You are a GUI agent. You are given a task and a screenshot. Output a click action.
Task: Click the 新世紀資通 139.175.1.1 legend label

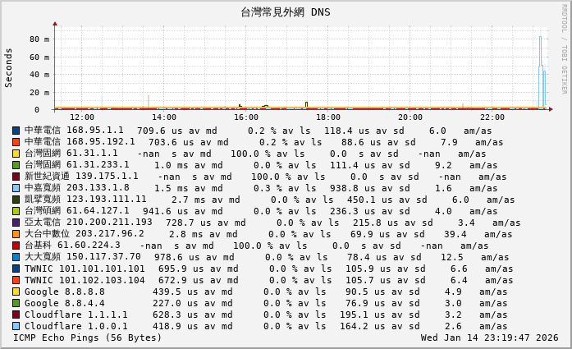(81, 177)
